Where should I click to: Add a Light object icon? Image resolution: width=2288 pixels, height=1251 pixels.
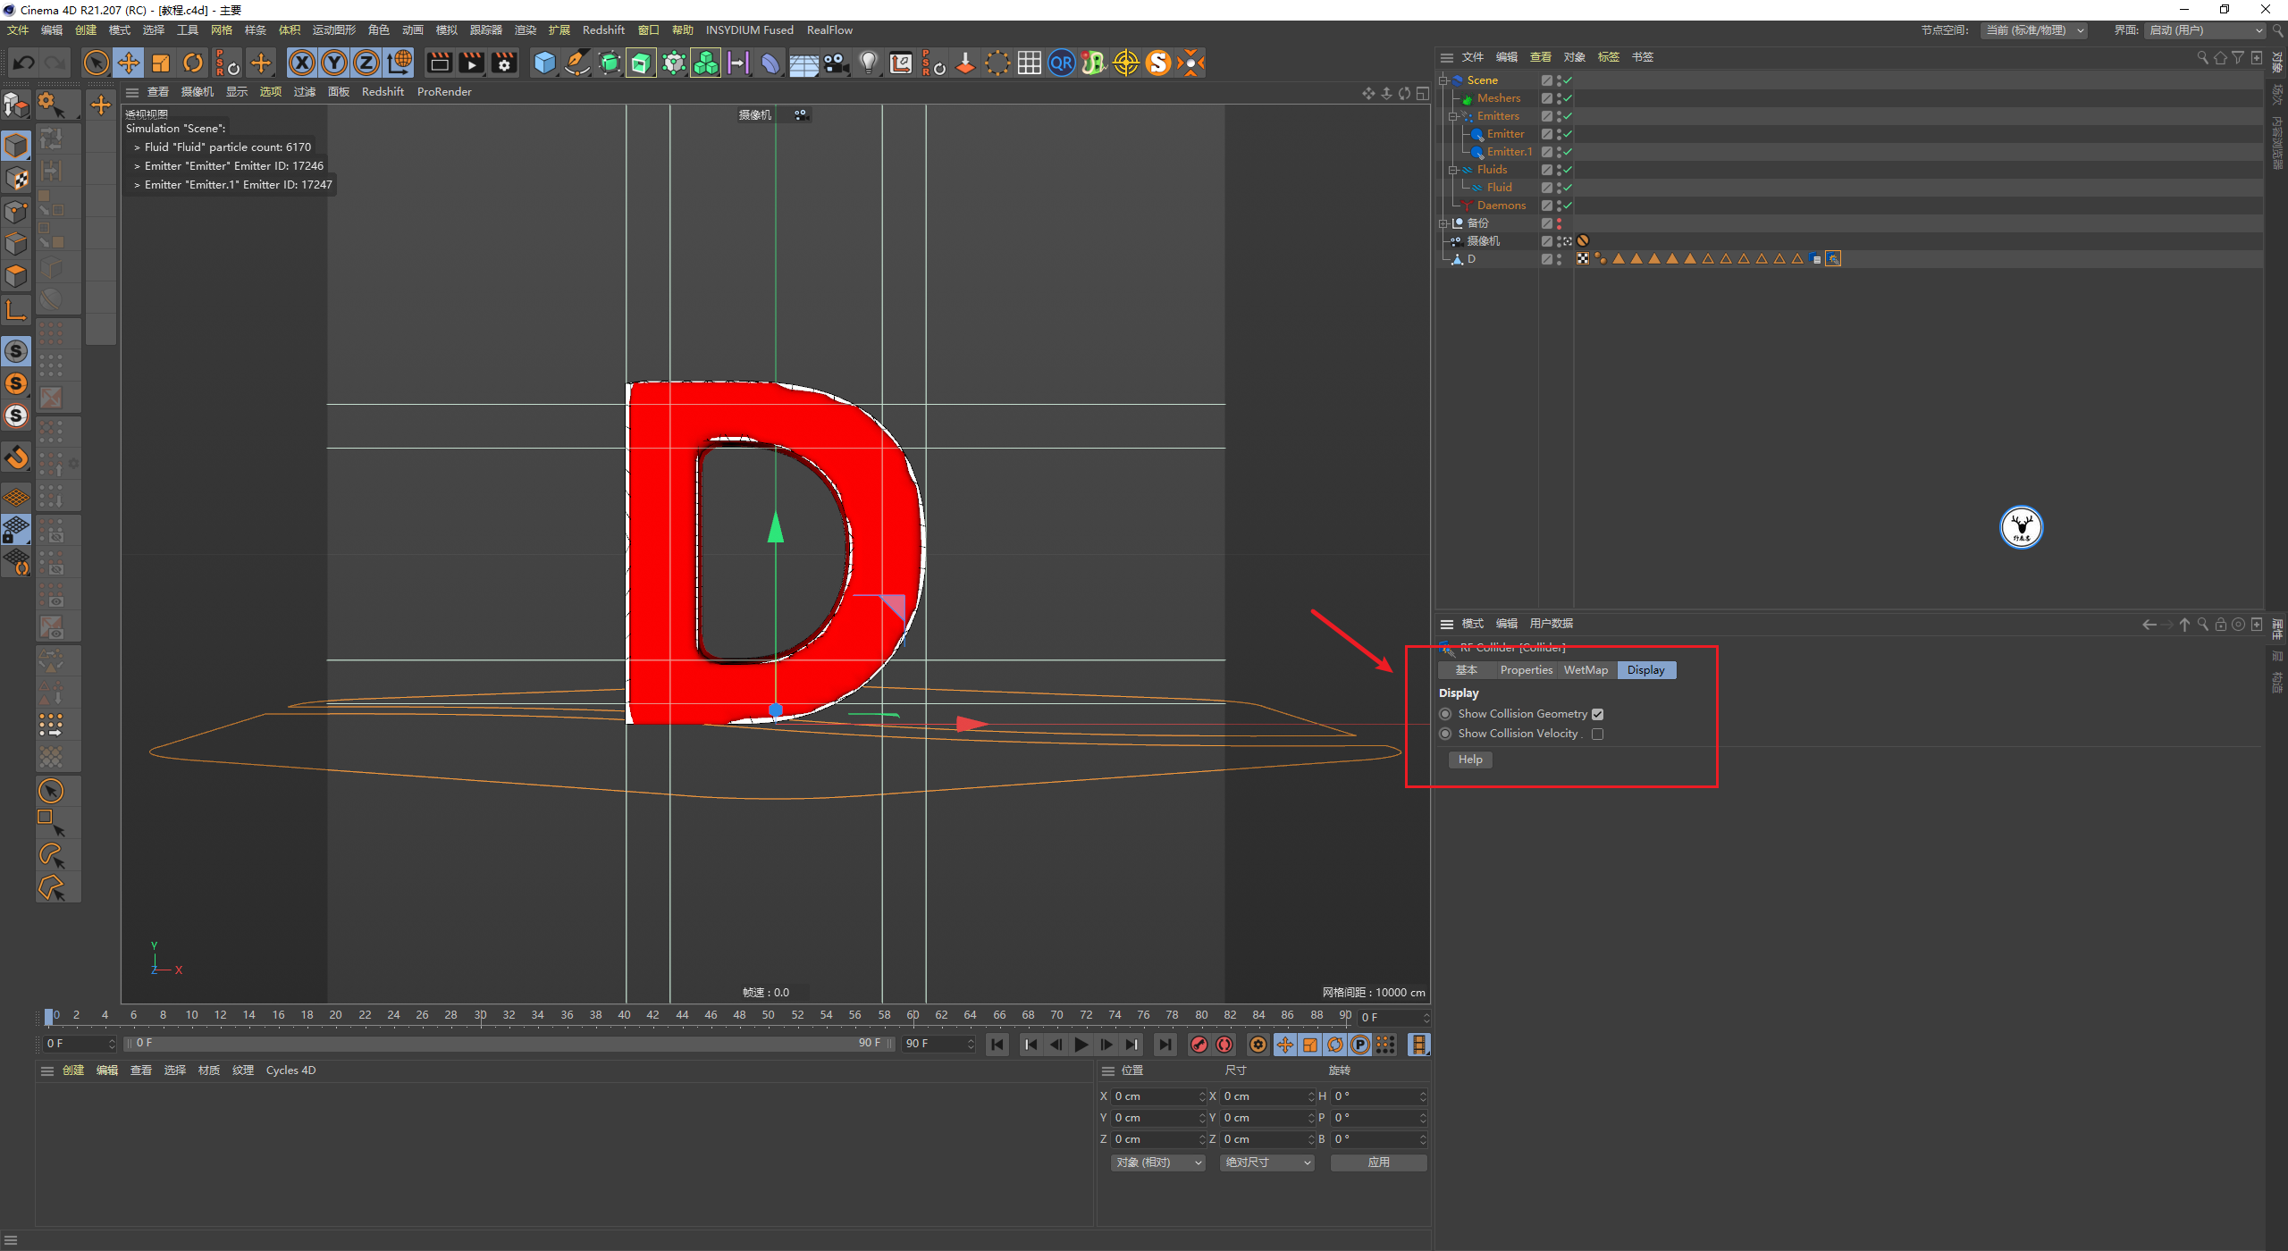pyautogui.click(x=868, y=63)
